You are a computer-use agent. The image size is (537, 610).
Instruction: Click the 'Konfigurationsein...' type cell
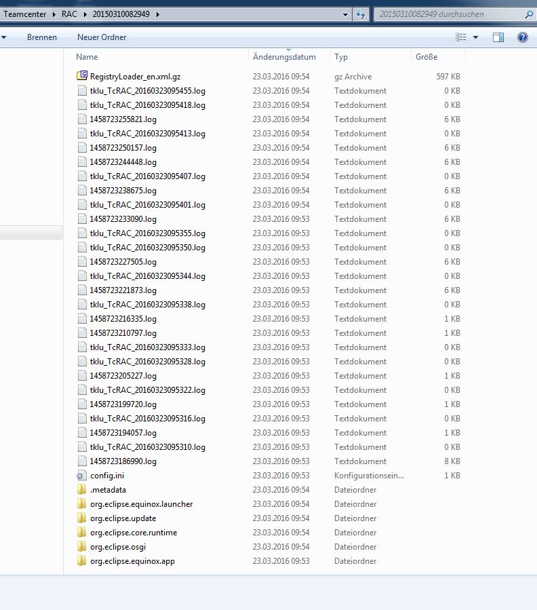(369, 476)
